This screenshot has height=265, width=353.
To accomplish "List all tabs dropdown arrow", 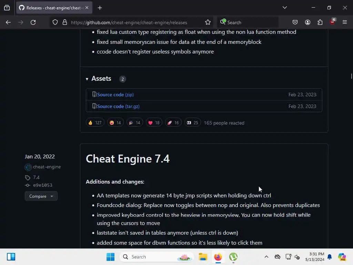I will [x=284, y=8].
